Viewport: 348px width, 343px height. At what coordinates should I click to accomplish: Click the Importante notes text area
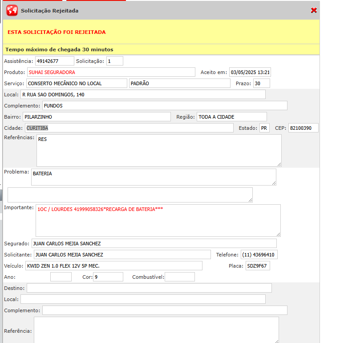click(158, 220)
